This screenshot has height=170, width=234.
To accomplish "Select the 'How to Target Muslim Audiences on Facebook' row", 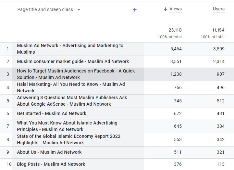I will click(76, 74).
